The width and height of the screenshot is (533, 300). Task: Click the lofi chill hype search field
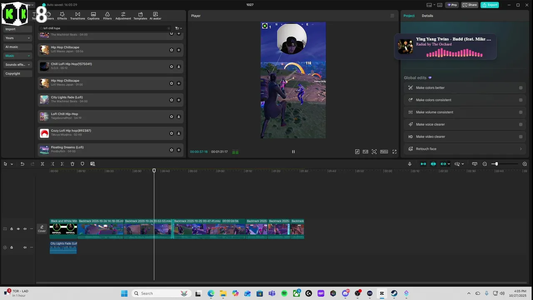[x=105, y=28]
